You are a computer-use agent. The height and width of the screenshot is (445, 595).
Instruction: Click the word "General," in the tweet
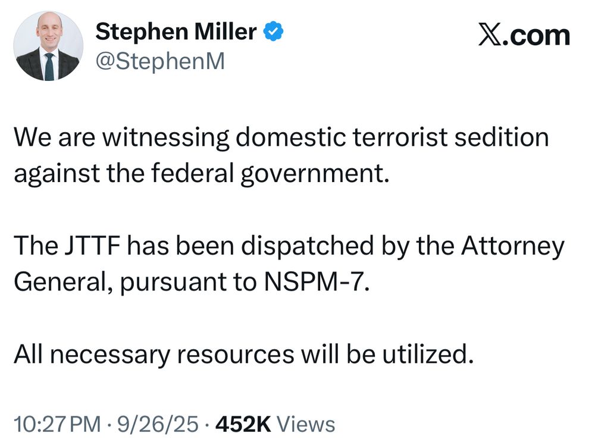(64, 282)
